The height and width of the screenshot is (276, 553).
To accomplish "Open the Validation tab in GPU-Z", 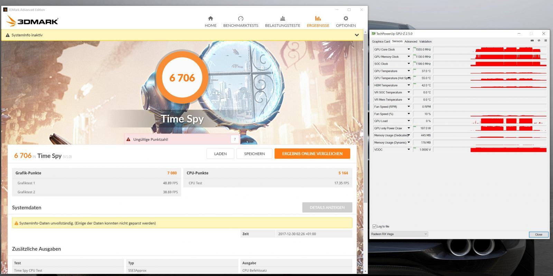I will (x=425, y=42).
